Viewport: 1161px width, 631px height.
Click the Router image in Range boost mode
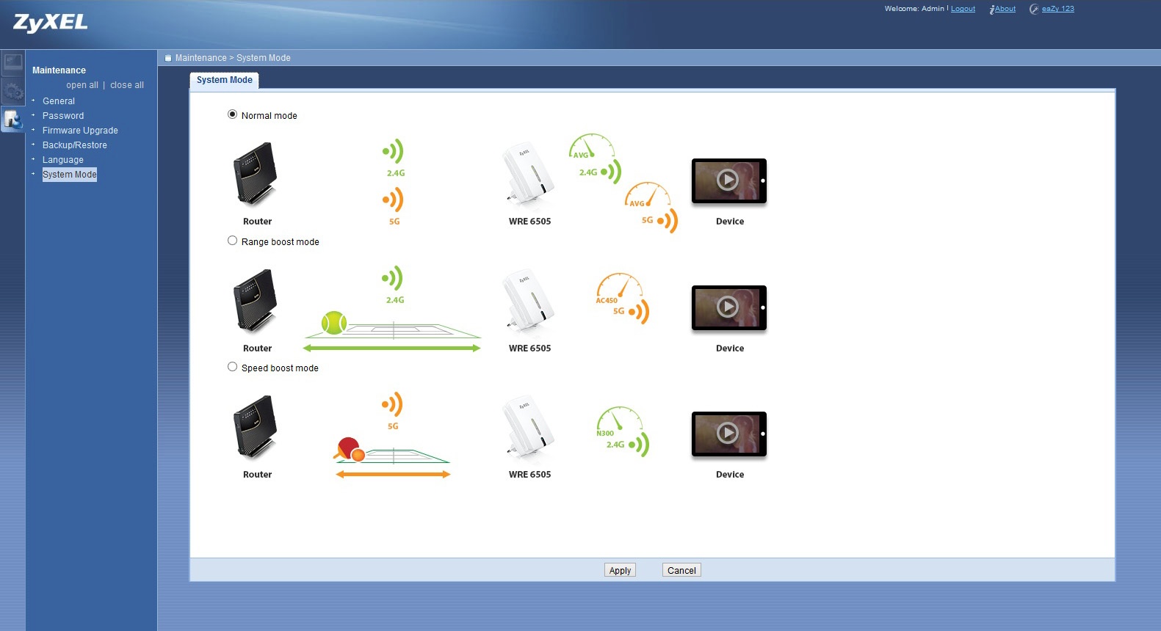click(256, 302)
